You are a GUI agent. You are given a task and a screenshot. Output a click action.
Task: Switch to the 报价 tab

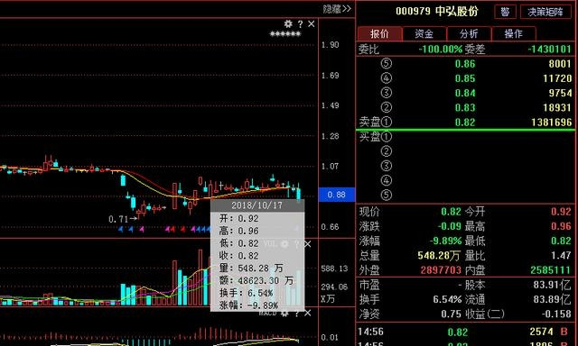coord(379,34)
